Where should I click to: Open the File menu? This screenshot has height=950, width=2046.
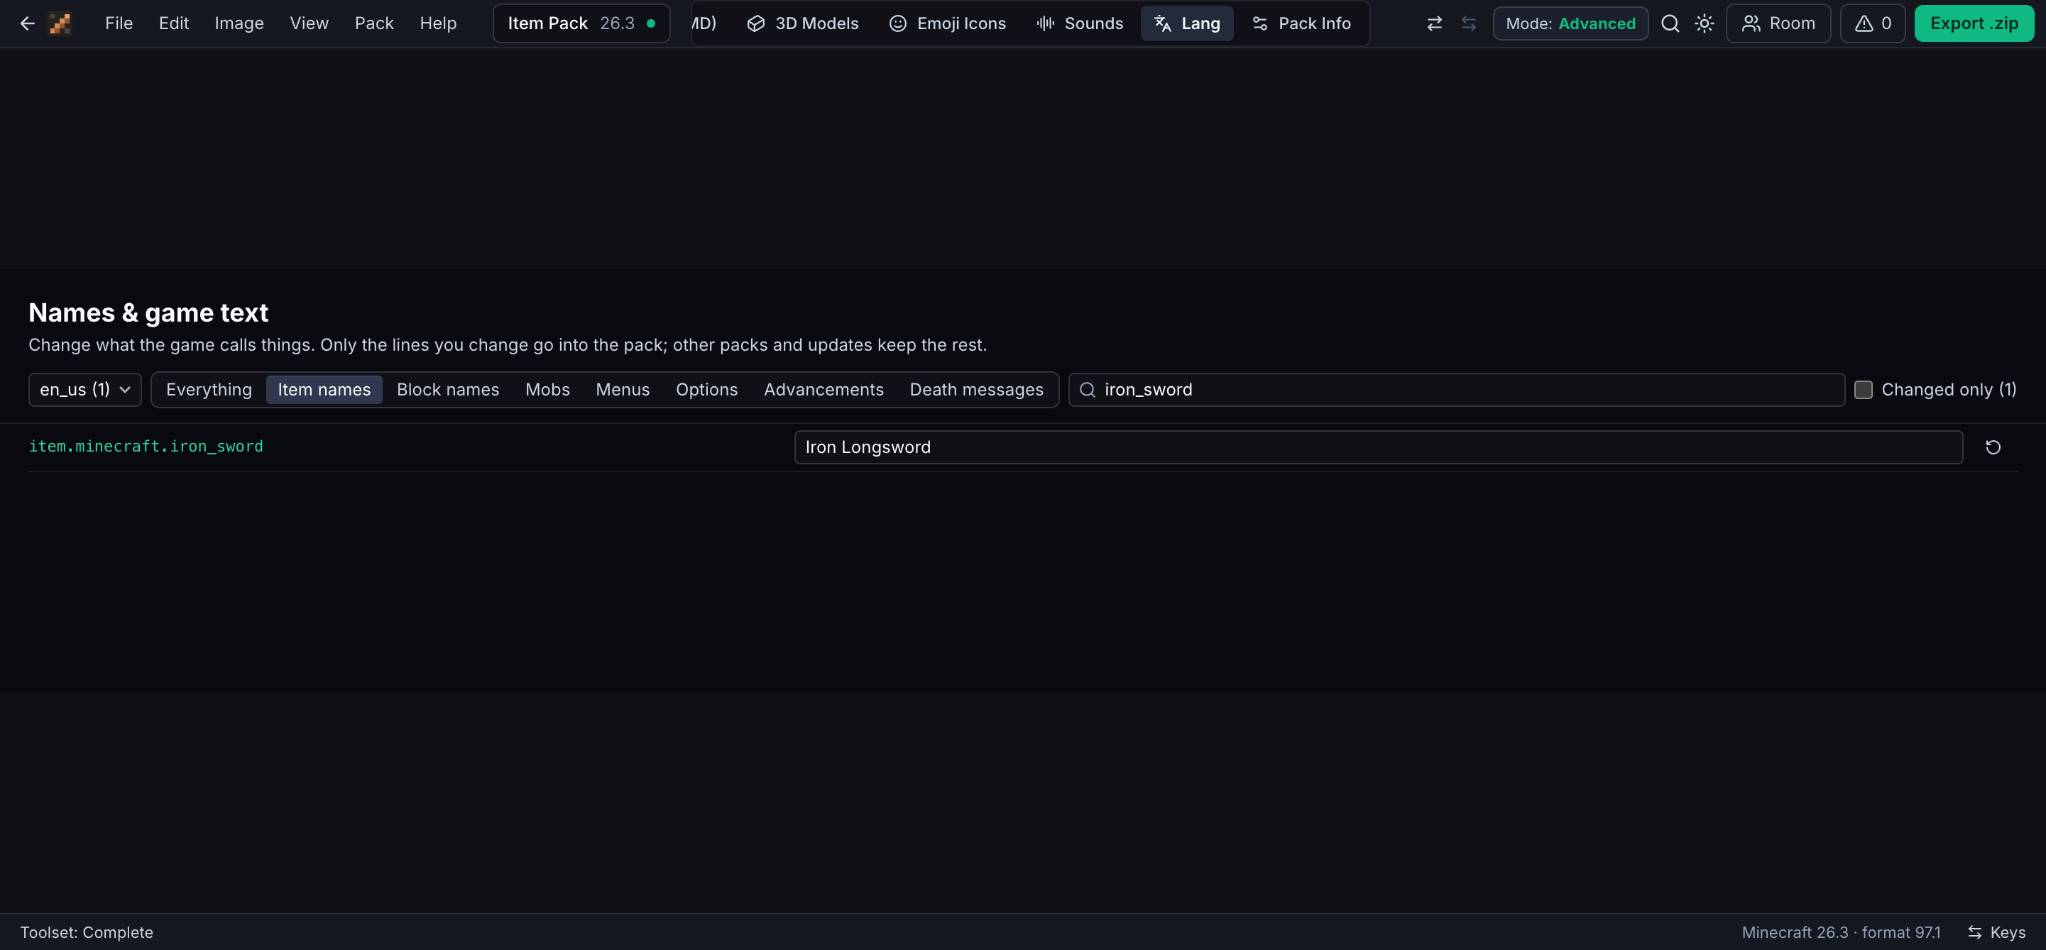click(119, 24)
